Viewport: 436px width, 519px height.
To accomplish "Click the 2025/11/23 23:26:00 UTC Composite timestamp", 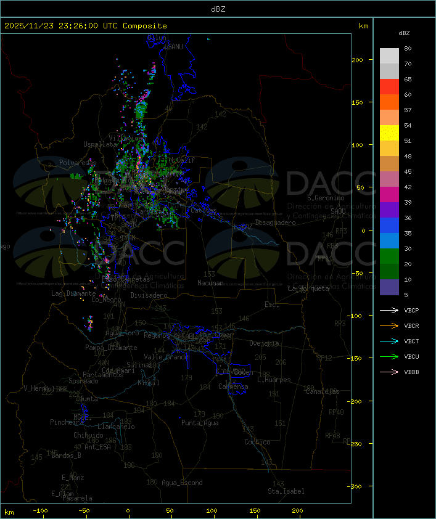I will tap(86, 26).
